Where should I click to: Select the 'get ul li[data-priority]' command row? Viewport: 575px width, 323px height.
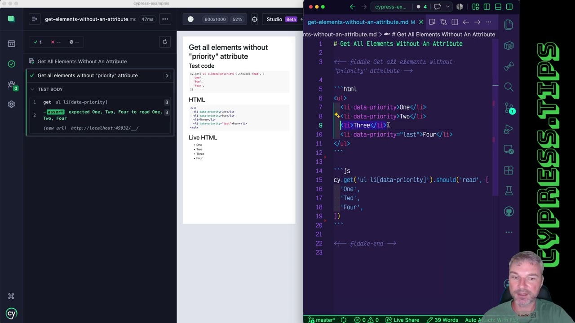(x=100, y=102)
